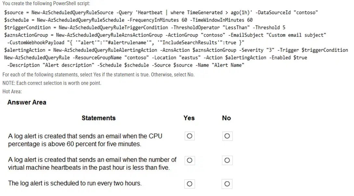
Task: Select Yes for two hours schedule statement
Action: pos(190,184)
